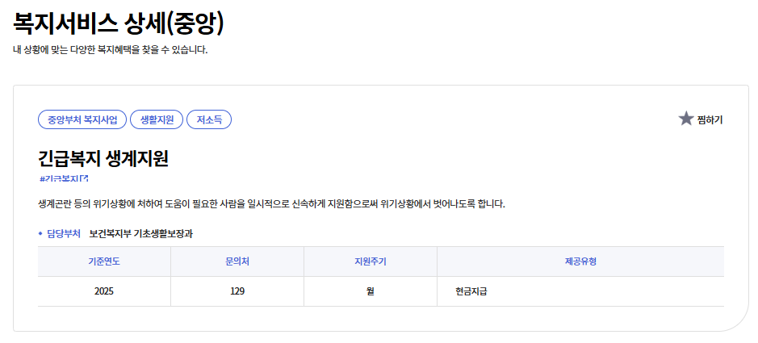Select the 저소득 tag
Viewport: 758px width, 343px height.
tap(209, 119)
